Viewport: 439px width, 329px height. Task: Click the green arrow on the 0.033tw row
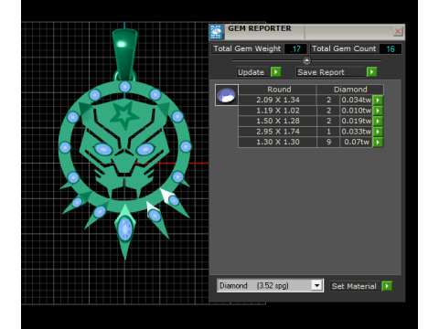tap(378, 132)
